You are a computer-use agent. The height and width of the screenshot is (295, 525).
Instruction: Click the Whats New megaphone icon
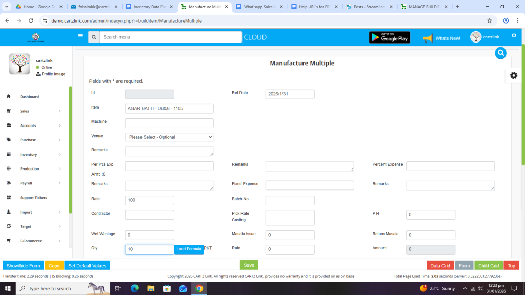[x=428, y=38]
